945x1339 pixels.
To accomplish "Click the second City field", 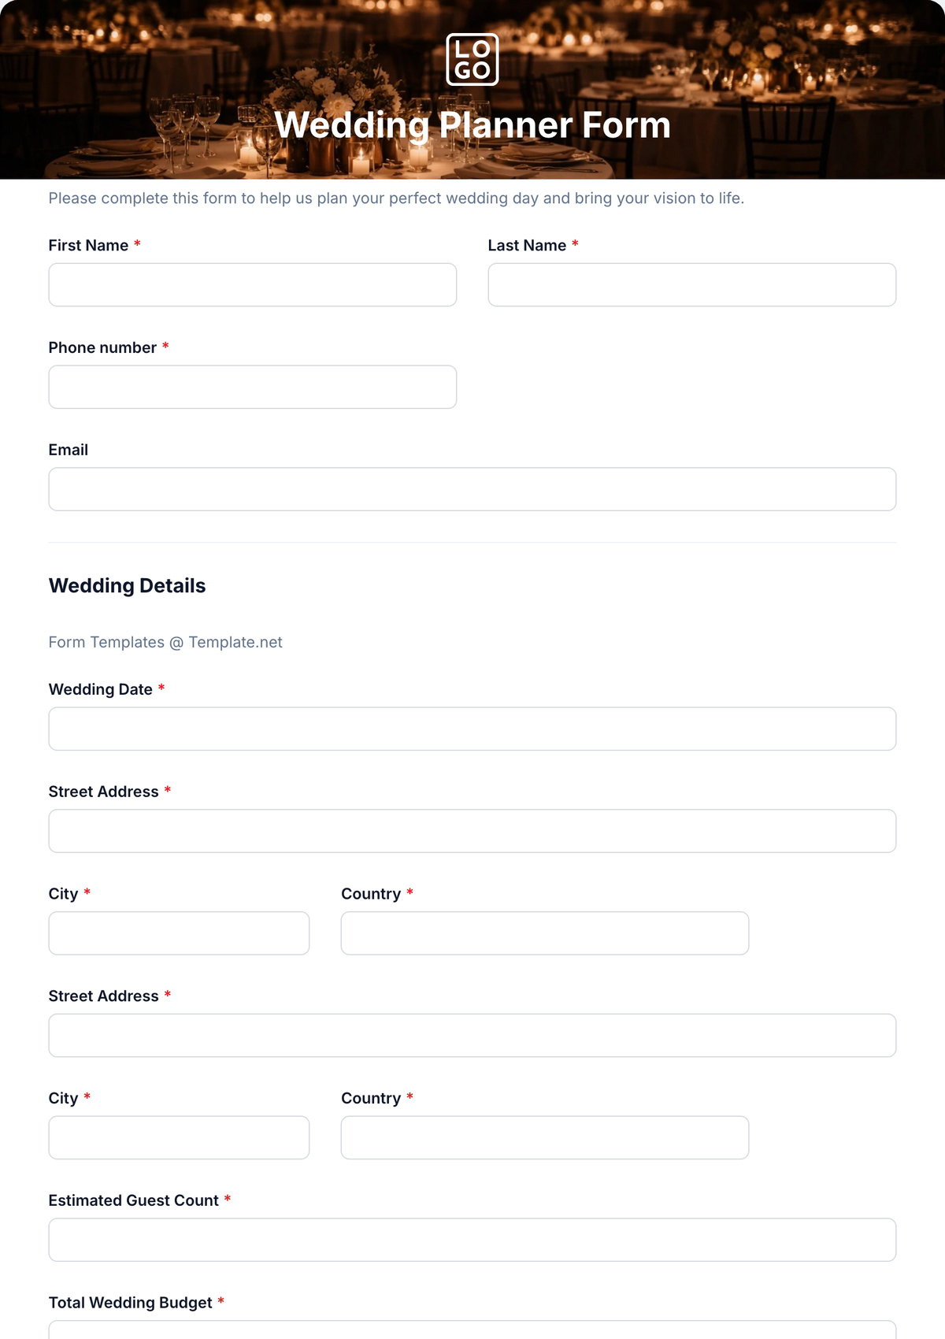I will click(179, 1137).
